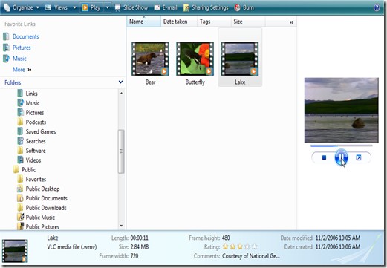This screenshot has height=268, width=387.
Task: Click the Lake name in details pane
Action: [53, 238]
